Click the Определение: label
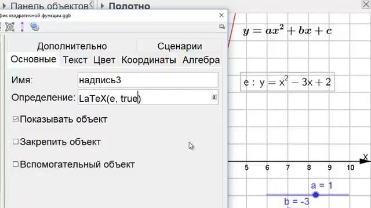371x208 pixels. [43, 97]
